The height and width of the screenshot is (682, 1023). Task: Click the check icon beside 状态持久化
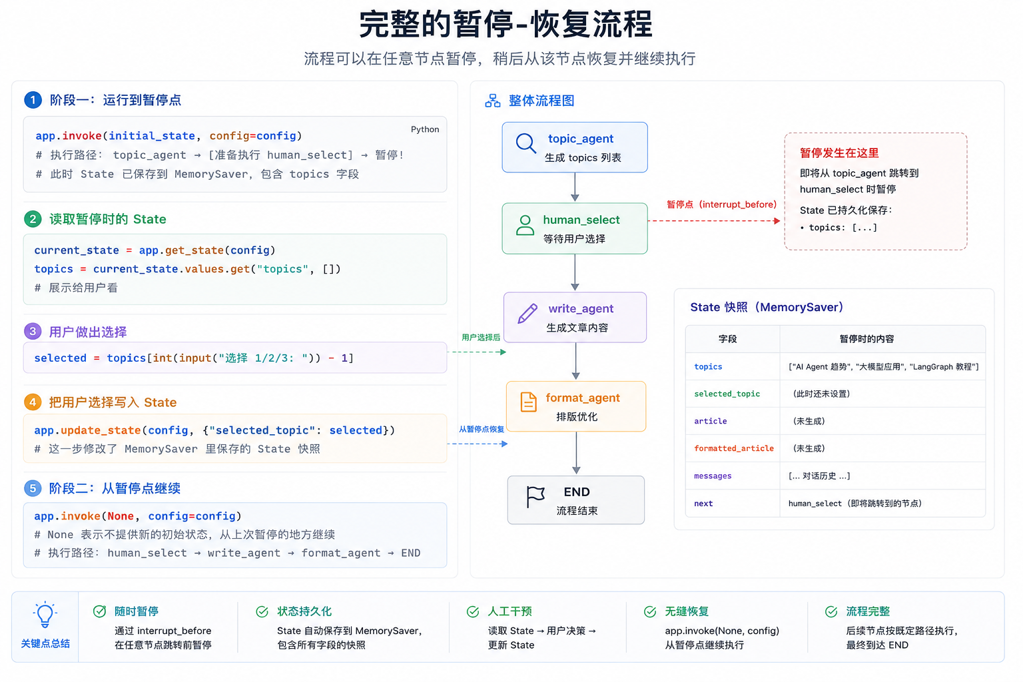tap(262, 611)
